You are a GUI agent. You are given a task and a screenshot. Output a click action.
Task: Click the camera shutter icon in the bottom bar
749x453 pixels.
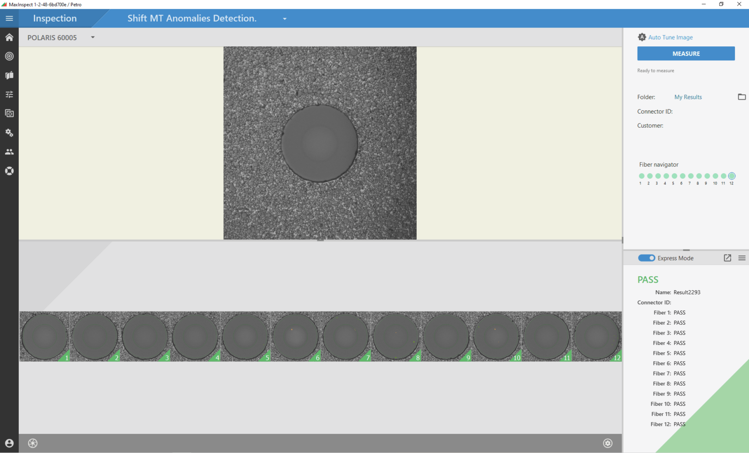[x=33, y=443]
